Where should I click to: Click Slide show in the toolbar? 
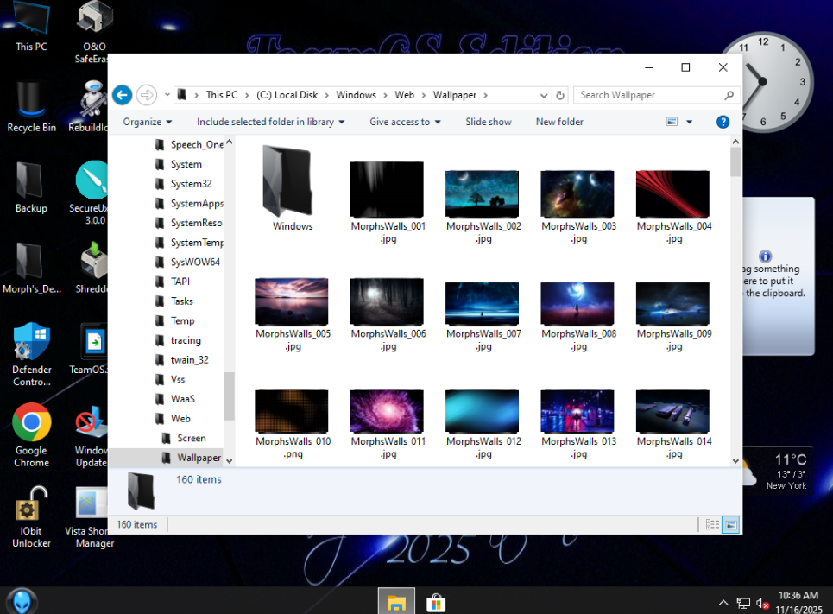489,122
